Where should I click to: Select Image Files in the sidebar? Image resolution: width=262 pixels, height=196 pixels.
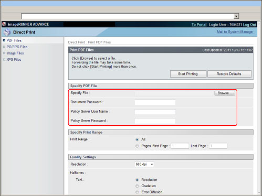pos(15,53)
